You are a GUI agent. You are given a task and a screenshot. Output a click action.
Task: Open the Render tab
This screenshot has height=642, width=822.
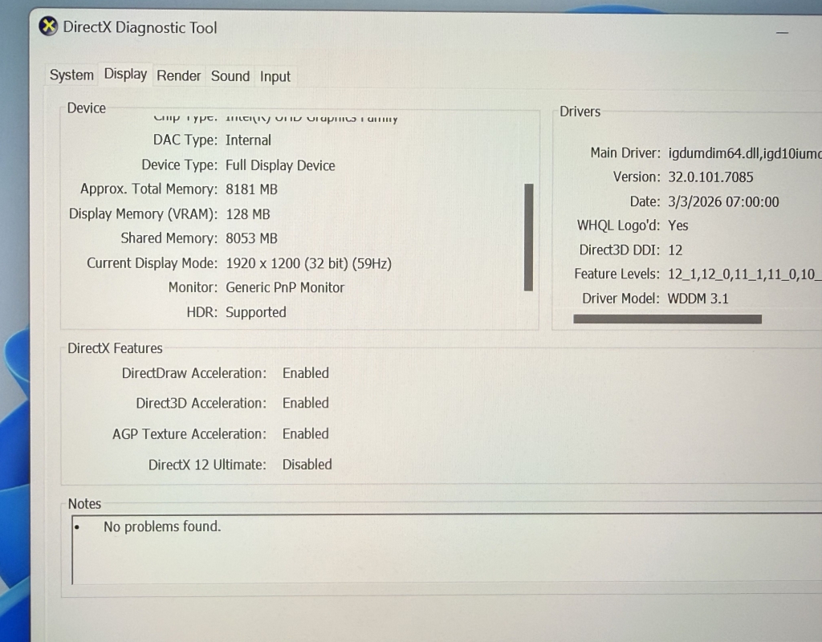coord(179,76)
